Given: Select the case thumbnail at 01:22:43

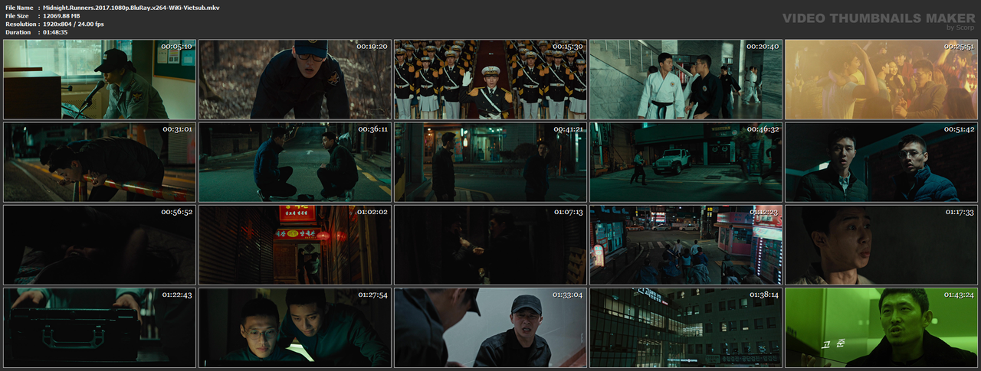Looking at the screenshot, I should [100, 327].
